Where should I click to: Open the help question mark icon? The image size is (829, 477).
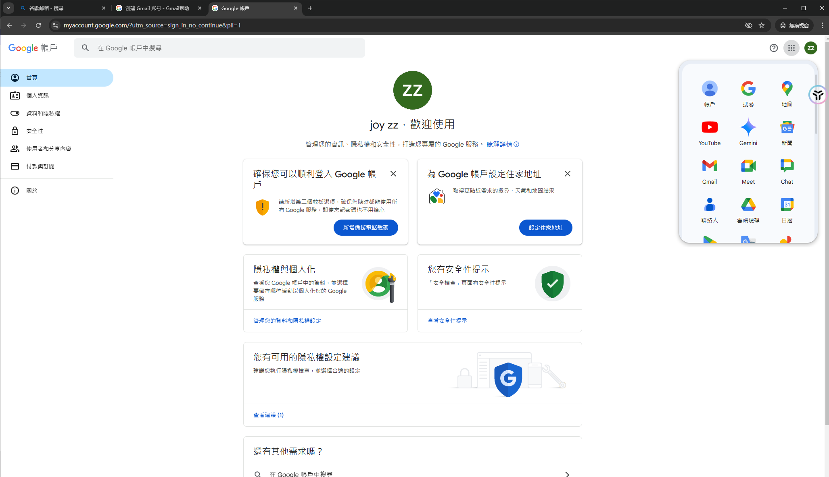(774, 48)
